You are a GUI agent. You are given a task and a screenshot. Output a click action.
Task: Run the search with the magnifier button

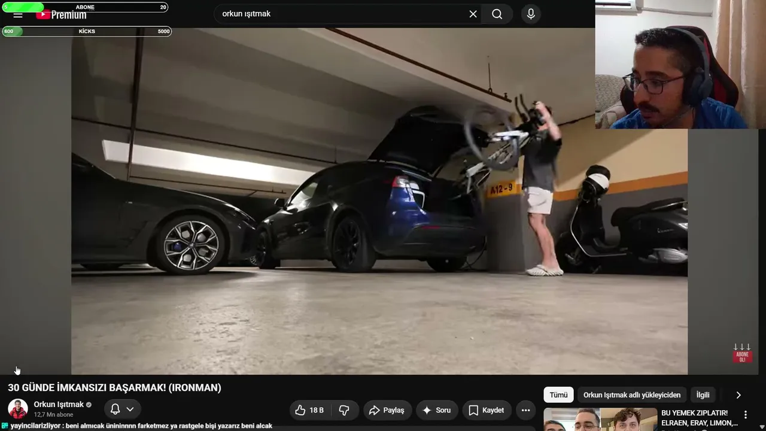497,14
